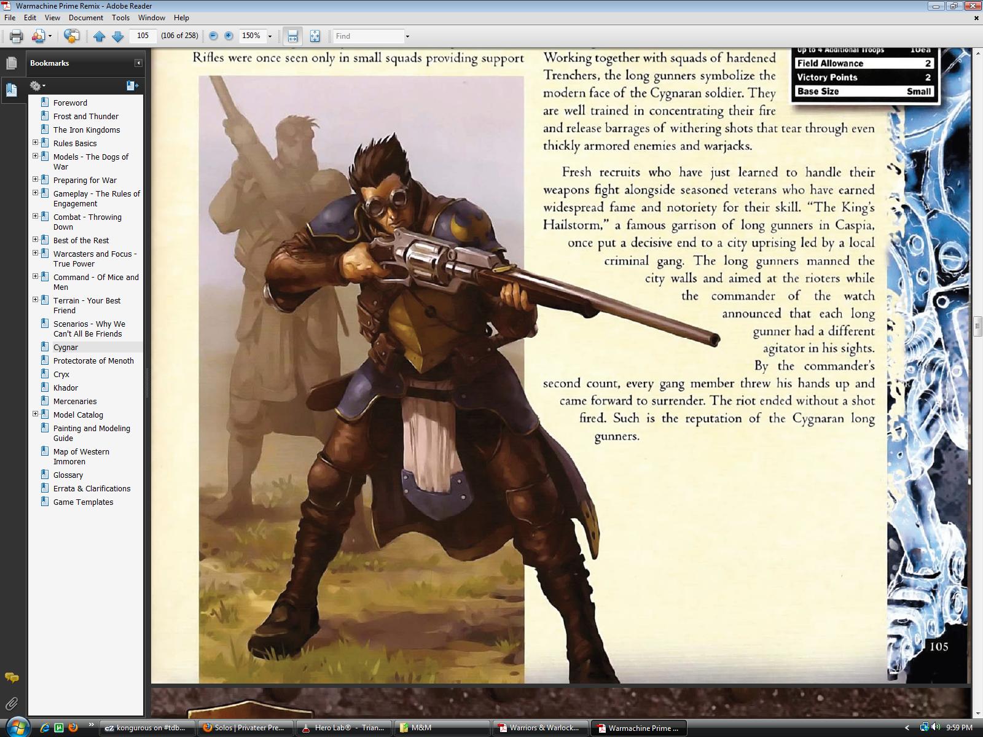Open the Foreword bookmark
The width and height of the screenshot is (983, 737).
[70, 103]
